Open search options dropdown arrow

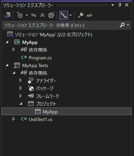point(128,25)
